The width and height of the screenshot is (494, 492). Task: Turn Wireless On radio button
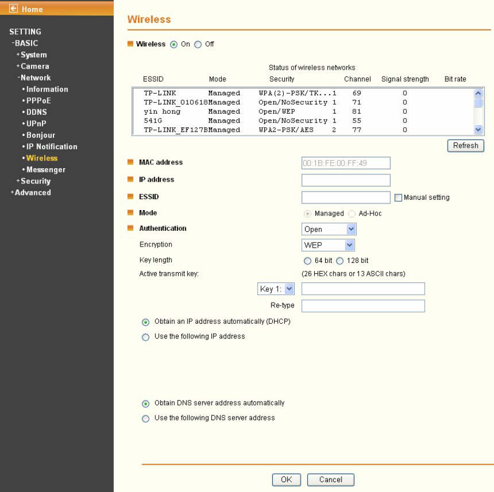174,45
